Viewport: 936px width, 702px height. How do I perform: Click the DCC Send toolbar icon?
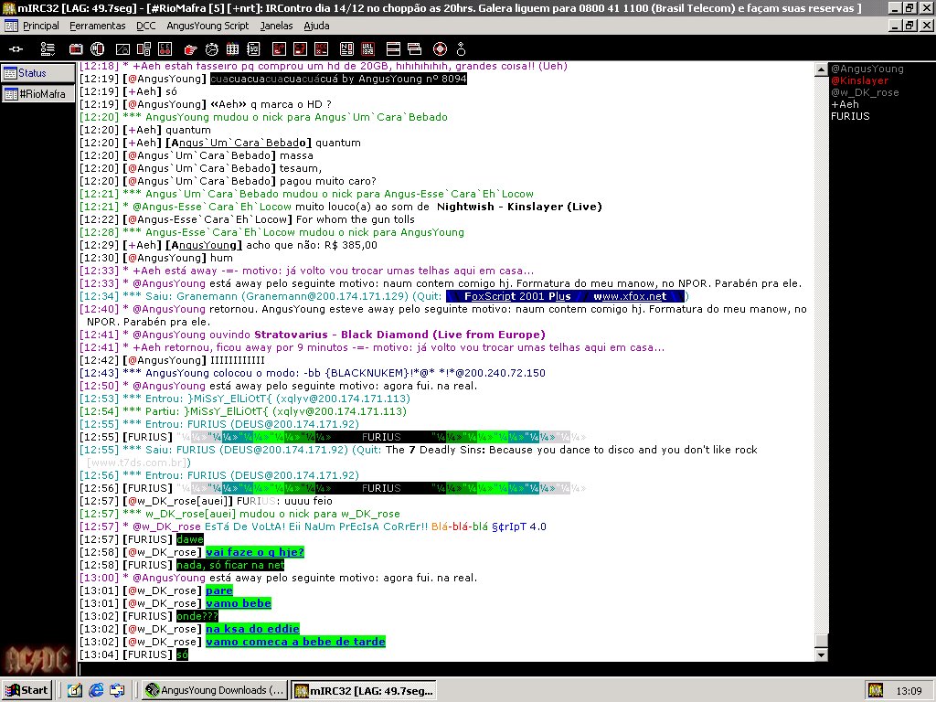280,49
